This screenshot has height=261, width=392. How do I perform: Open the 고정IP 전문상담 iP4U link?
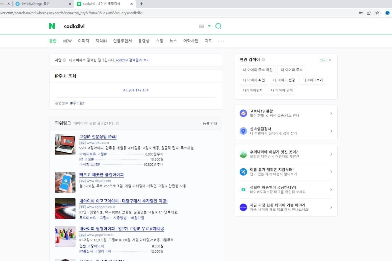[98, 137]
